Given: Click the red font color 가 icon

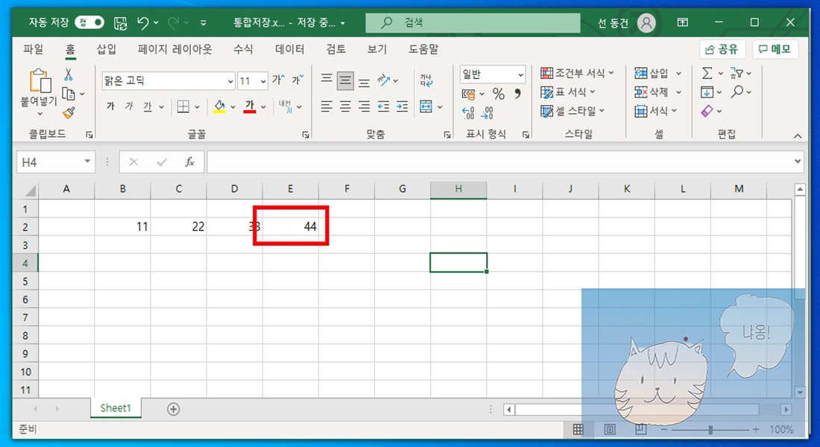Looking at the screenshot, I should (250, 107).
